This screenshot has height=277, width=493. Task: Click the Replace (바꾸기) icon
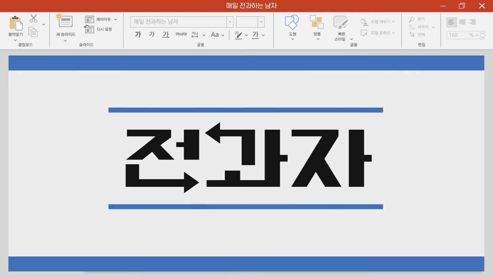(x=412, y=27)
